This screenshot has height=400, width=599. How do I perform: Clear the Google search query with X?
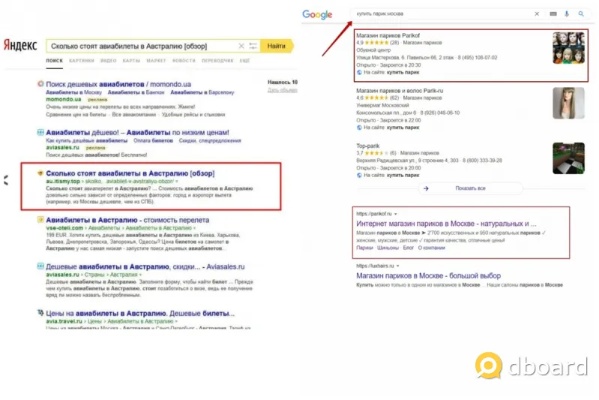(537, 14)
